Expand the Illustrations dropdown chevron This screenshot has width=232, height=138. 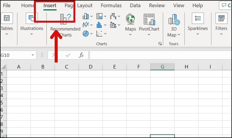pos(31,34)
